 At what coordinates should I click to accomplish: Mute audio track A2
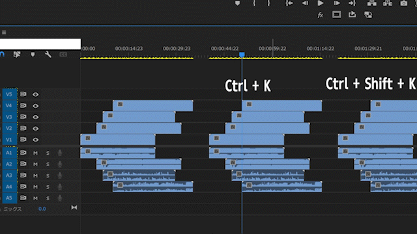tap(35, 164)
